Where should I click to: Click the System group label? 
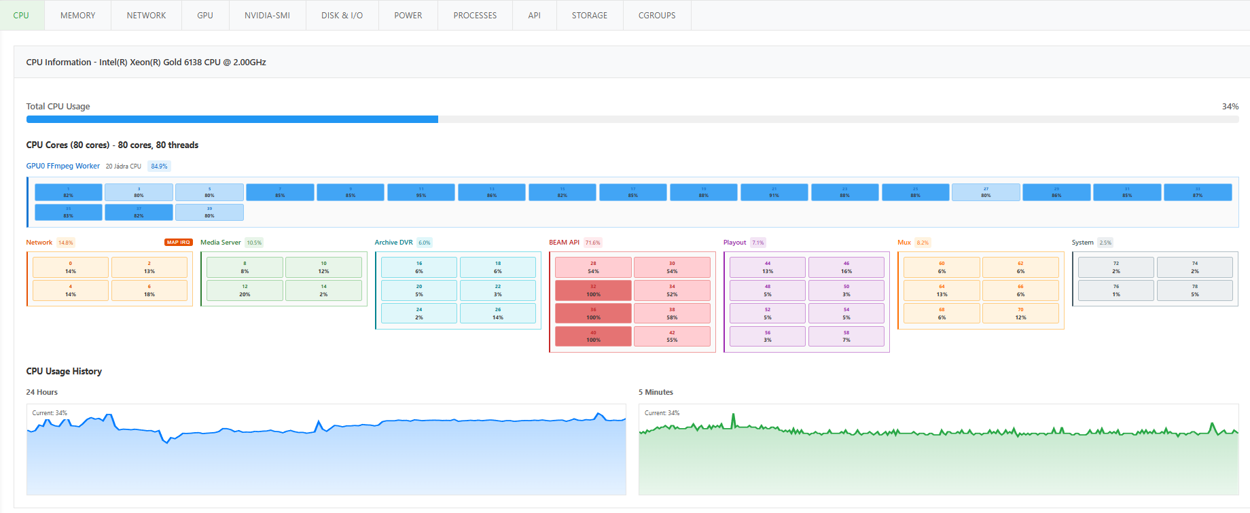(x=1083, y=243)
